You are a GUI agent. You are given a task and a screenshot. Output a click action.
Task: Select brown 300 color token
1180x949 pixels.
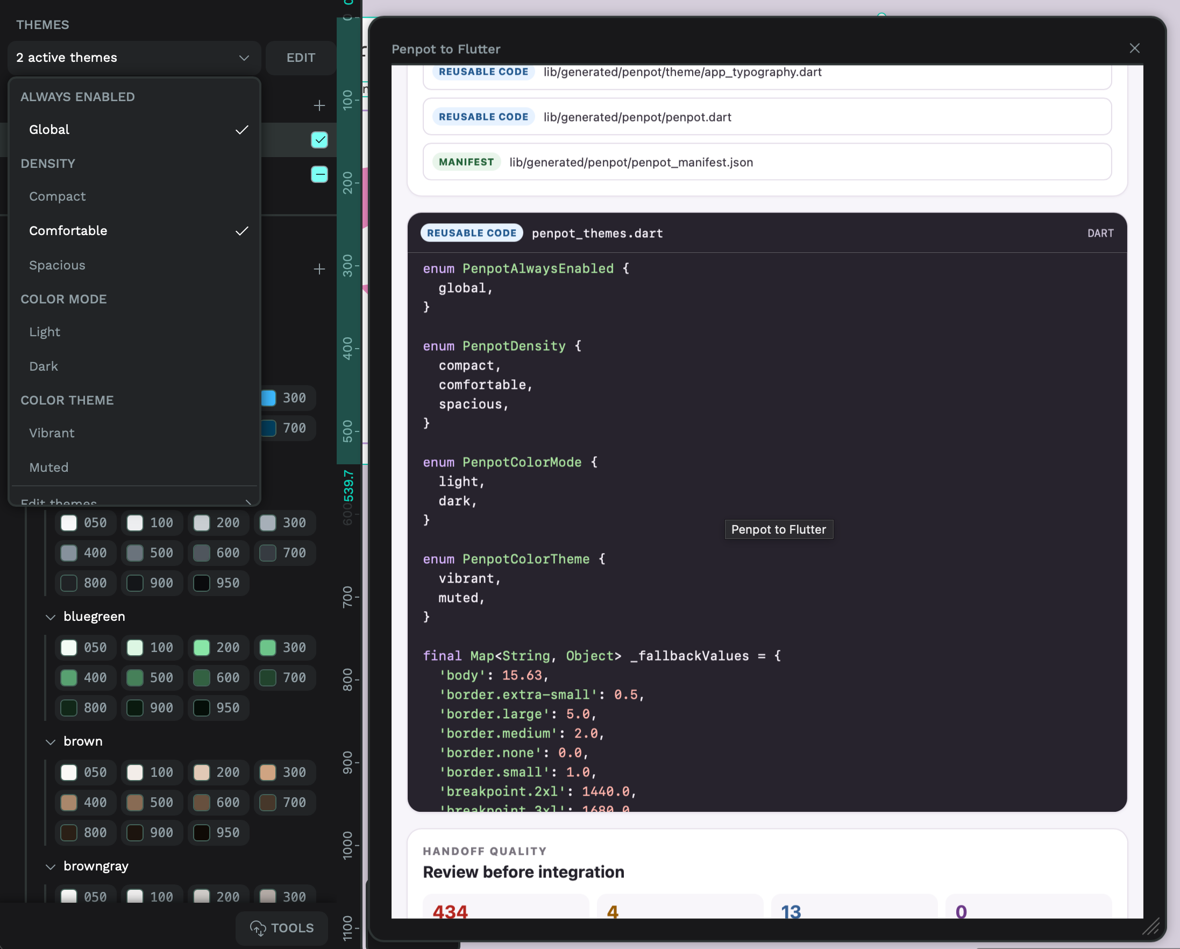point(284,772)
